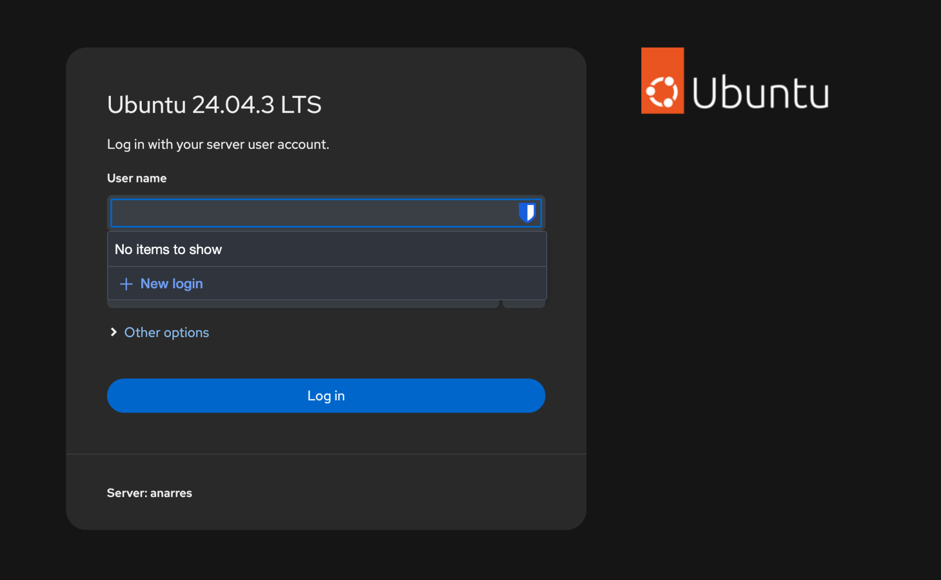The width and height of the screenshot is (941, 580).
Task: Click the Bitwarden shield icon in User name field
Action: pos(527,213)
